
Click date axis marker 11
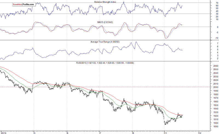click(x=166, y=133)
